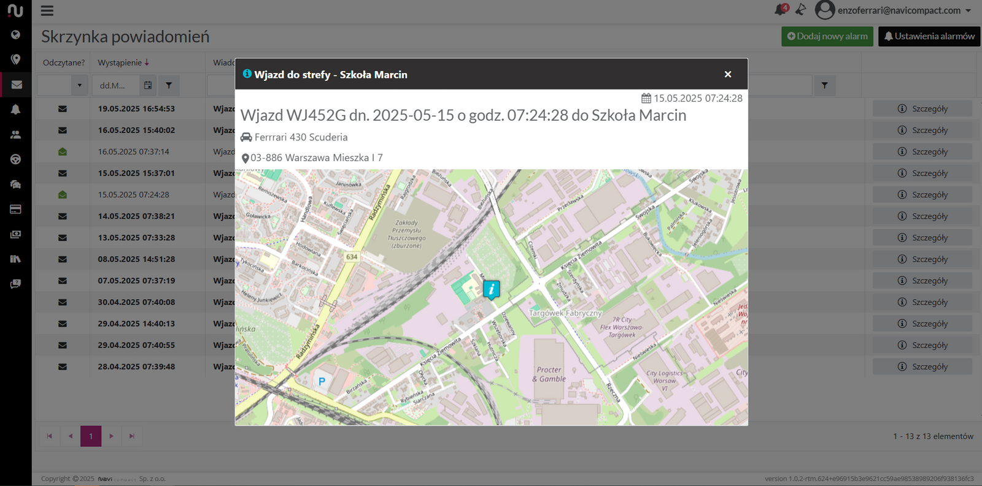Expand the Odczytane filter dropdown
The height and width of the screenshot is (486, 982).
tap(79, 85)
